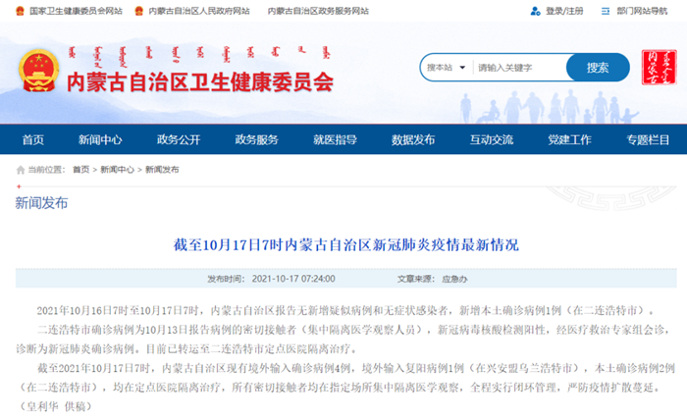Click the location pin breadcrumb icon
The height and width of the screenshot is (420, 687).
click(21, 170)
